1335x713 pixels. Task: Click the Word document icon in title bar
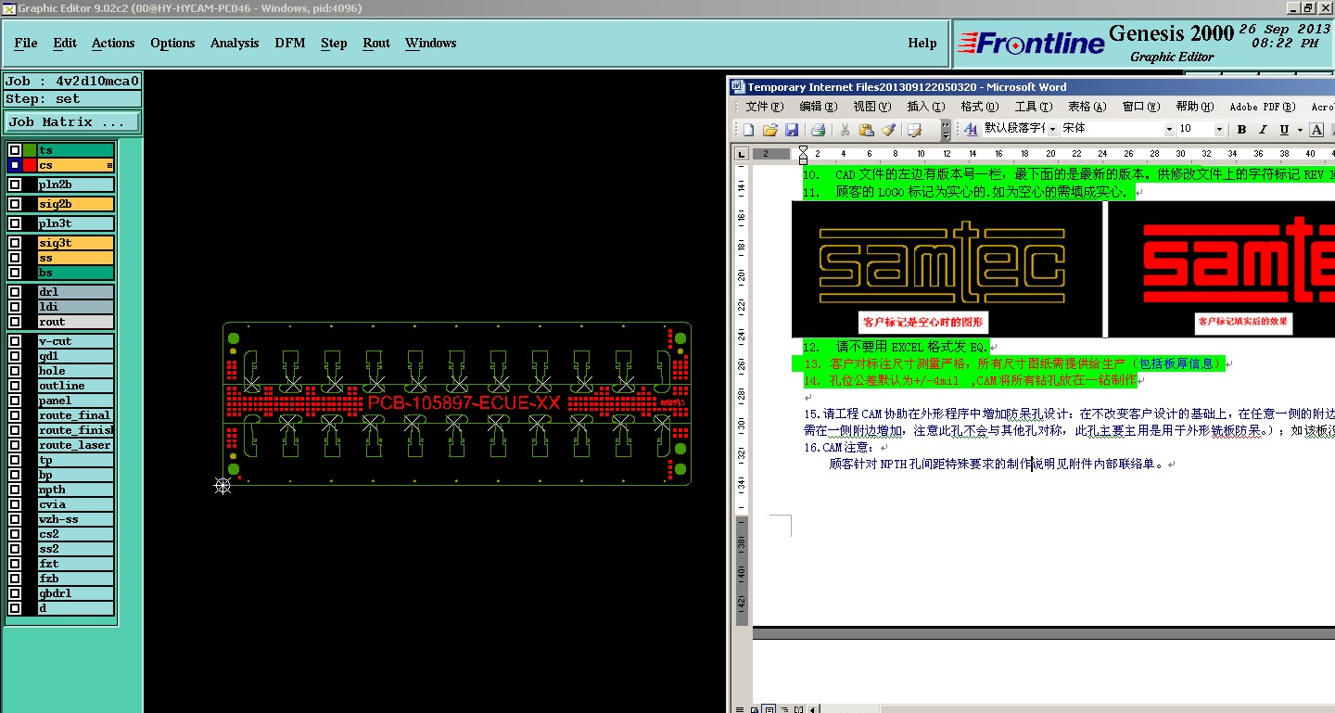(739, 87)
